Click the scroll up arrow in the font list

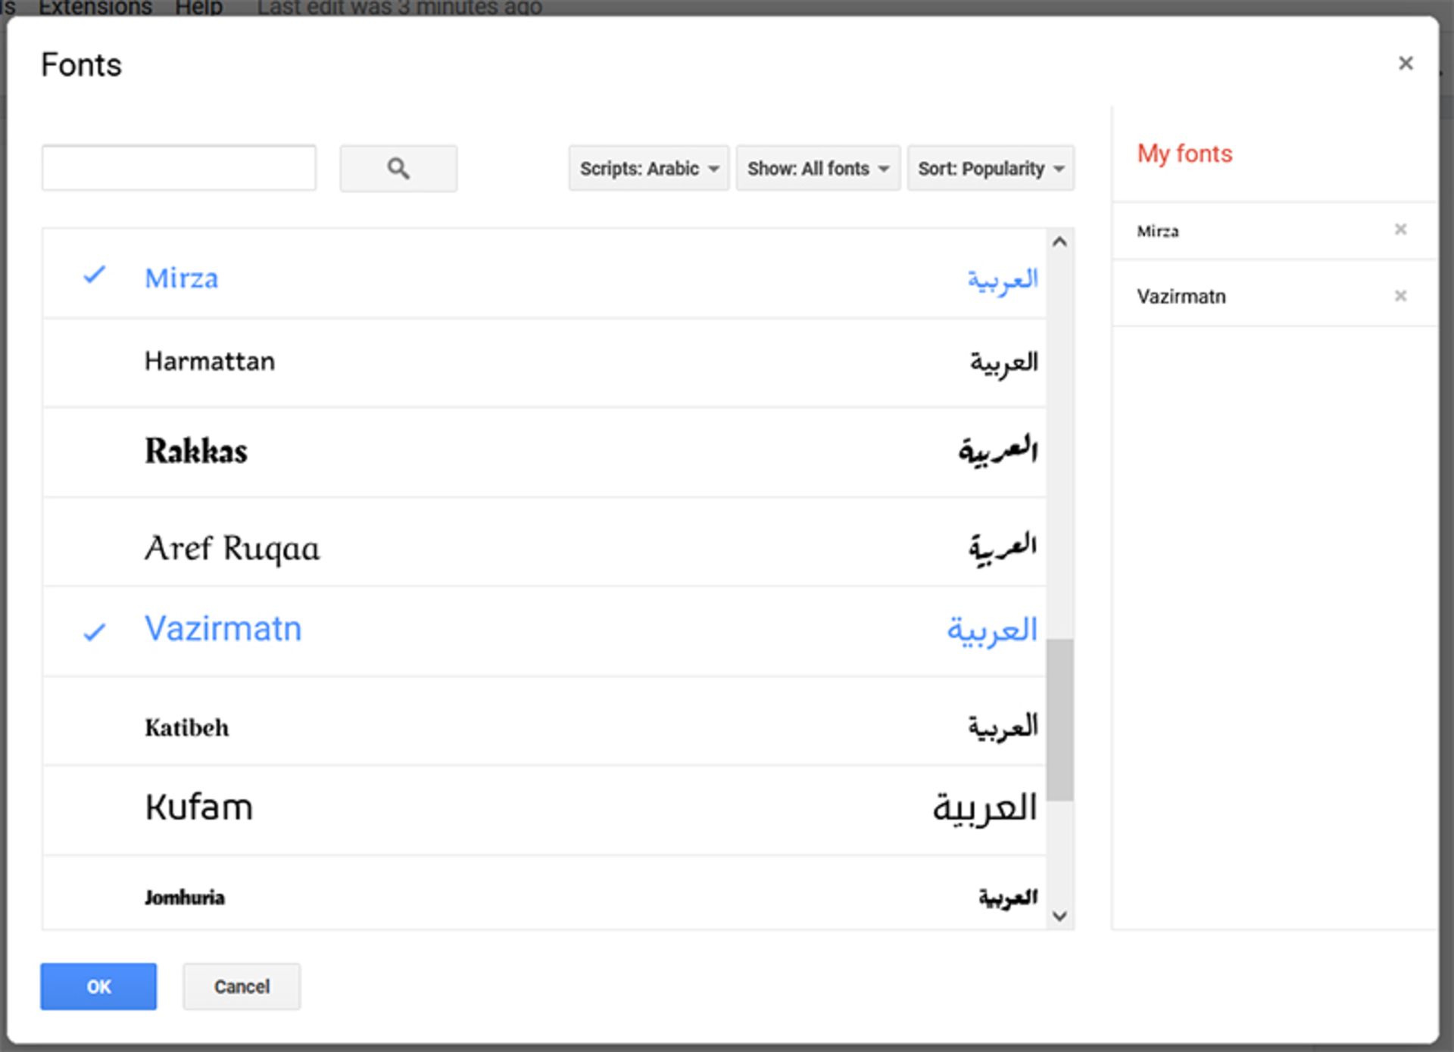click(1059, 242)
